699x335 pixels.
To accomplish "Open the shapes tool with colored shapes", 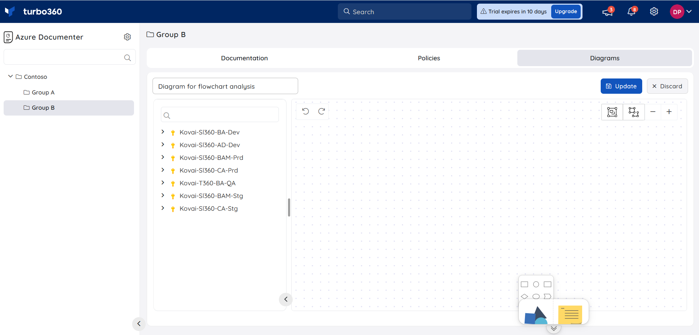I will pyautogui.click(x=536, y=315).
